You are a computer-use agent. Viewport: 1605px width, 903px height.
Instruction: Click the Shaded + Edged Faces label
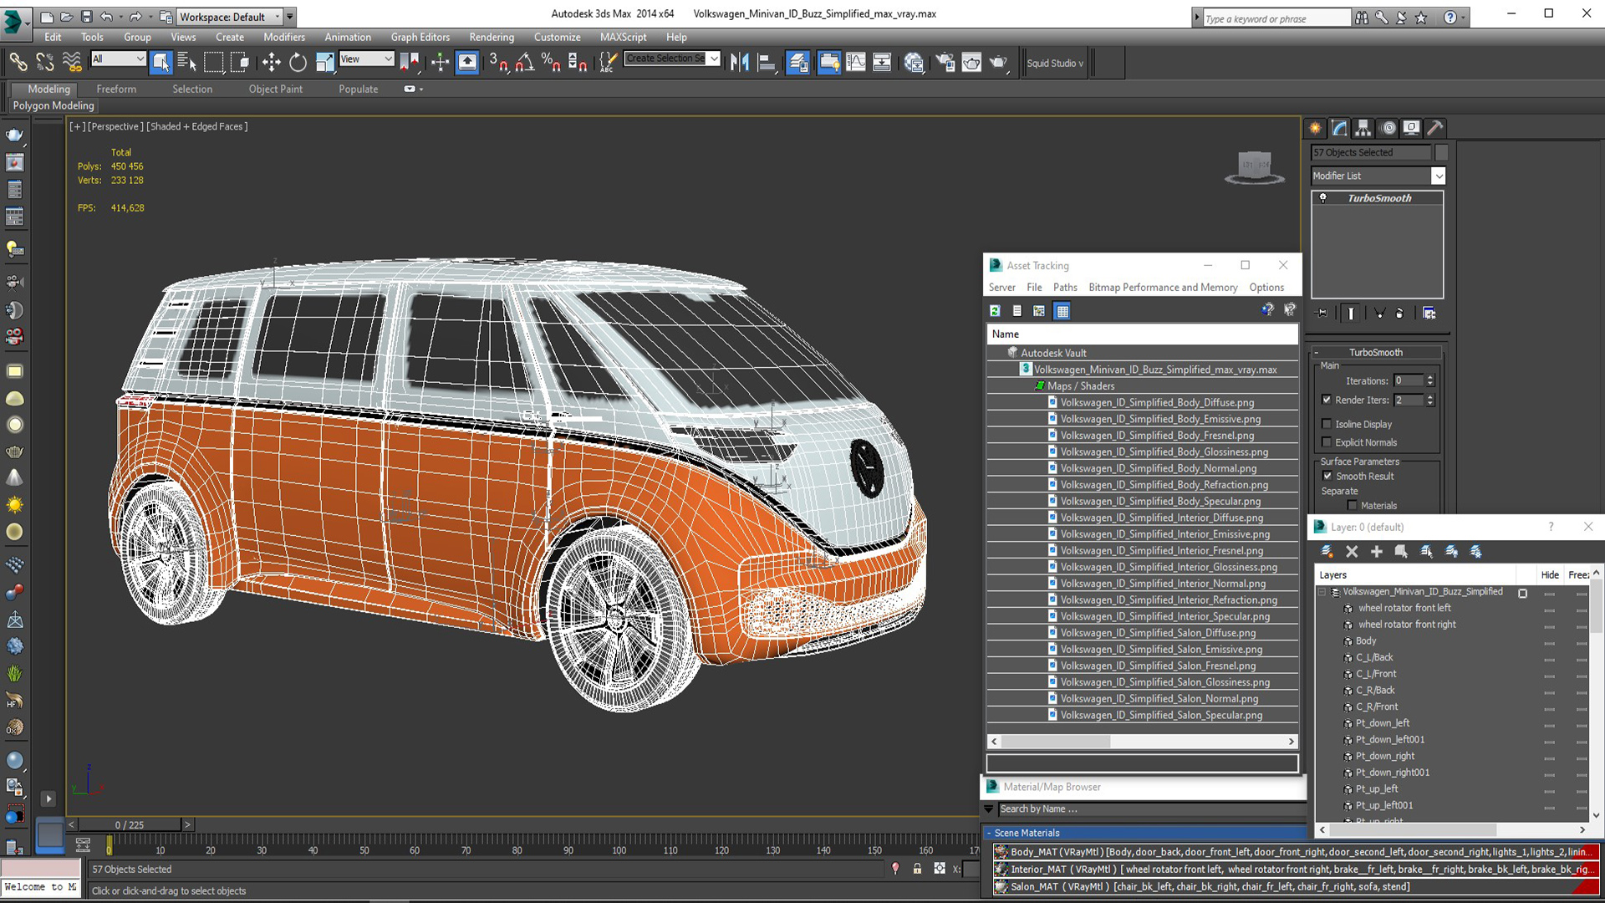click(197, 126)
